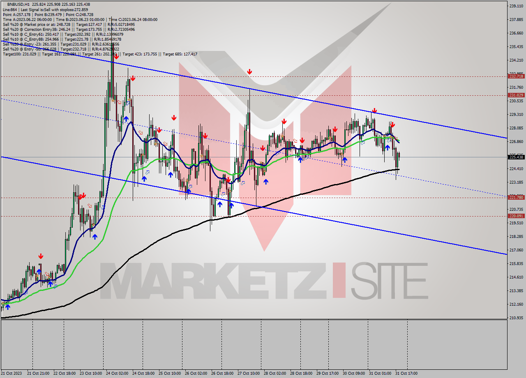Viewport: 526px width, 378px height.
Task: Click the '22 Oct 18:00' time axis label
Action: 65,373
